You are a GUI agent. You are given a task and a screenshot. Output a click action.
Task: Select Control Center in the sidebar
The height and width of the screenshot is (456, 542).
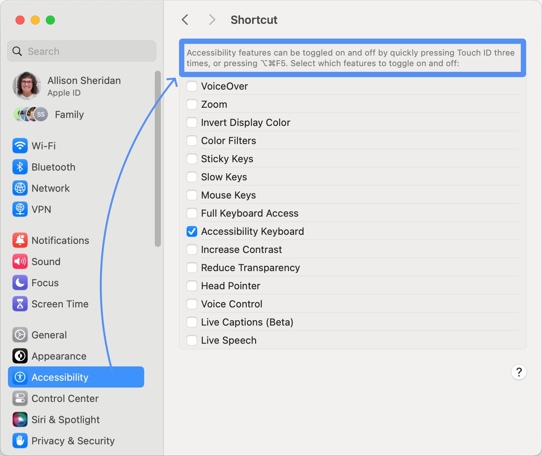[x=65, y=399]
